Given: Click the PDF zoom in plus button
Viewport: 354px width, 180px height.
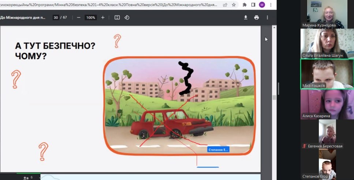Looking at the screenshot, I should [103, 18].
